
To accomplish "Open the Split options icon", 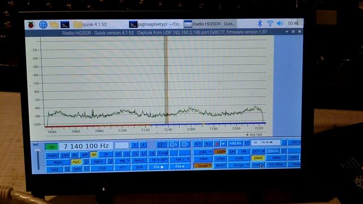I will [x=86, y=169].
